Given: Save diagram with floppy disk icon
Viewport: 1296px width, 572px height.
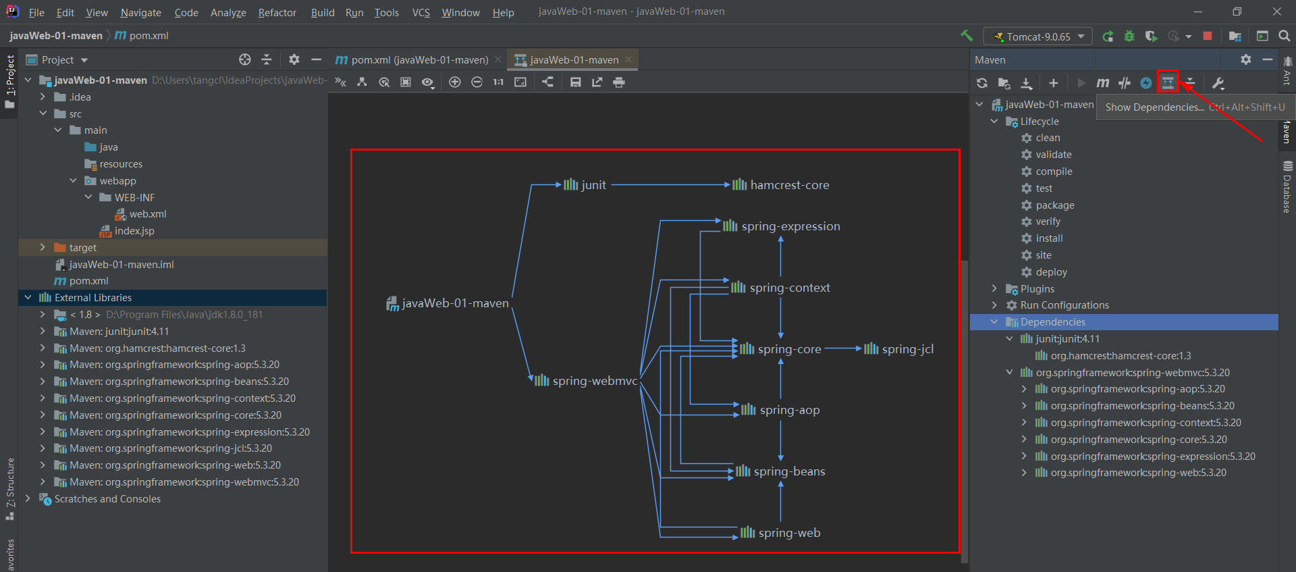Looking at the screenshot, I should [575, 82].
